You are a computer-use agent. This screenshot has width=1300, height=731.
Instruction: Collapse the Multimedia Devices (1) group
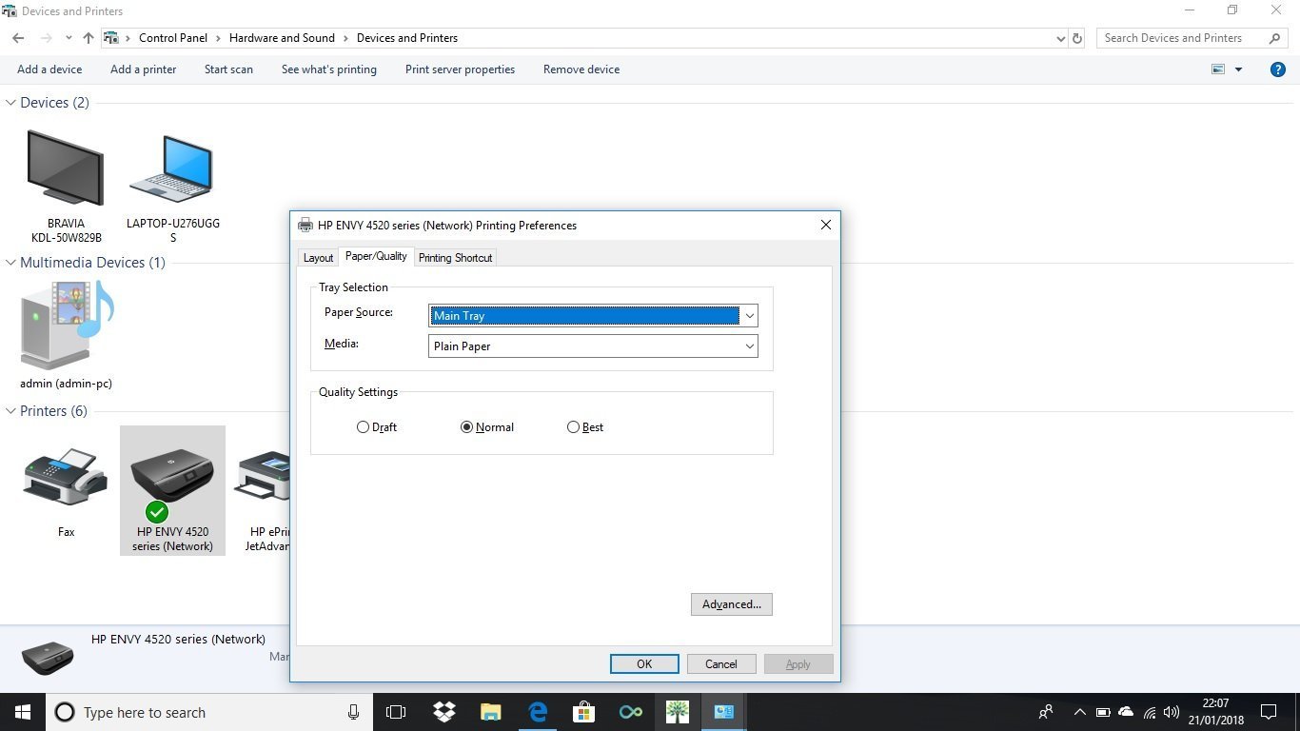point(11,263)
